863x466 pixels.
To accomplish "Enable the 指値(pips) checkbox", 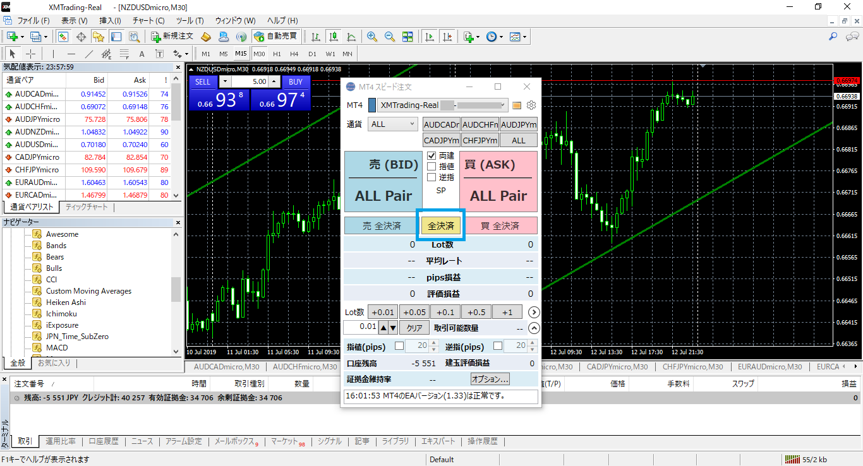I will click(x=399, y=345).
